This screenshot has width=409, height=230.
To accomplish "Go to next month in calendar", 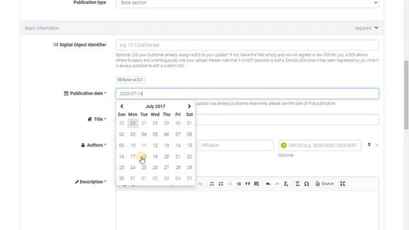I will pos(189,107).
